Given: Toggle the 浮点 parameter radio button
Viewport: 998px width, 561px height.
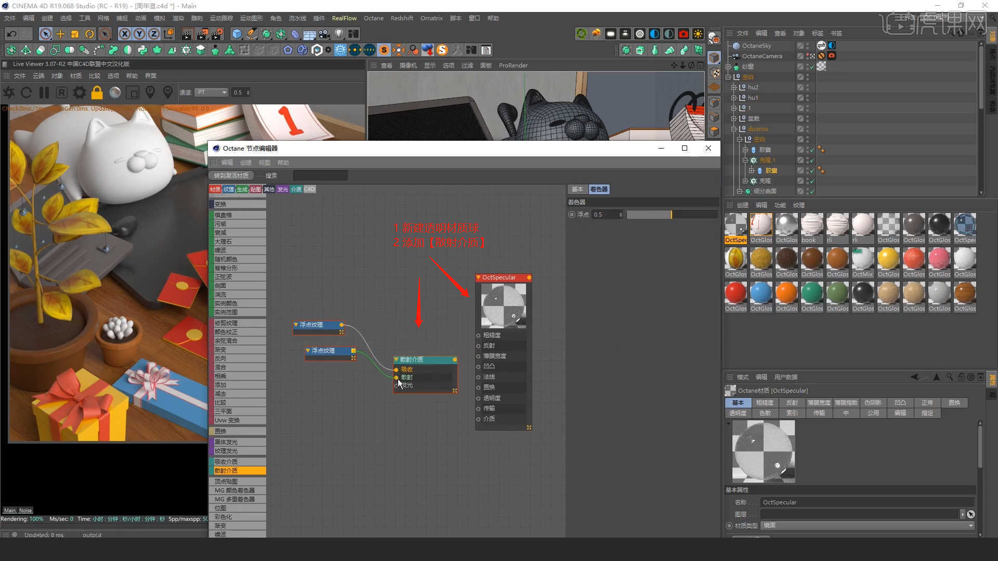Looking at the screenshot, I should [572, 215].
